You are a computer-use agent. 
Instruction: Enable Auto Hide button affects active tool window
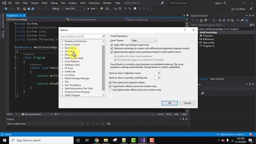click(110, 90)
